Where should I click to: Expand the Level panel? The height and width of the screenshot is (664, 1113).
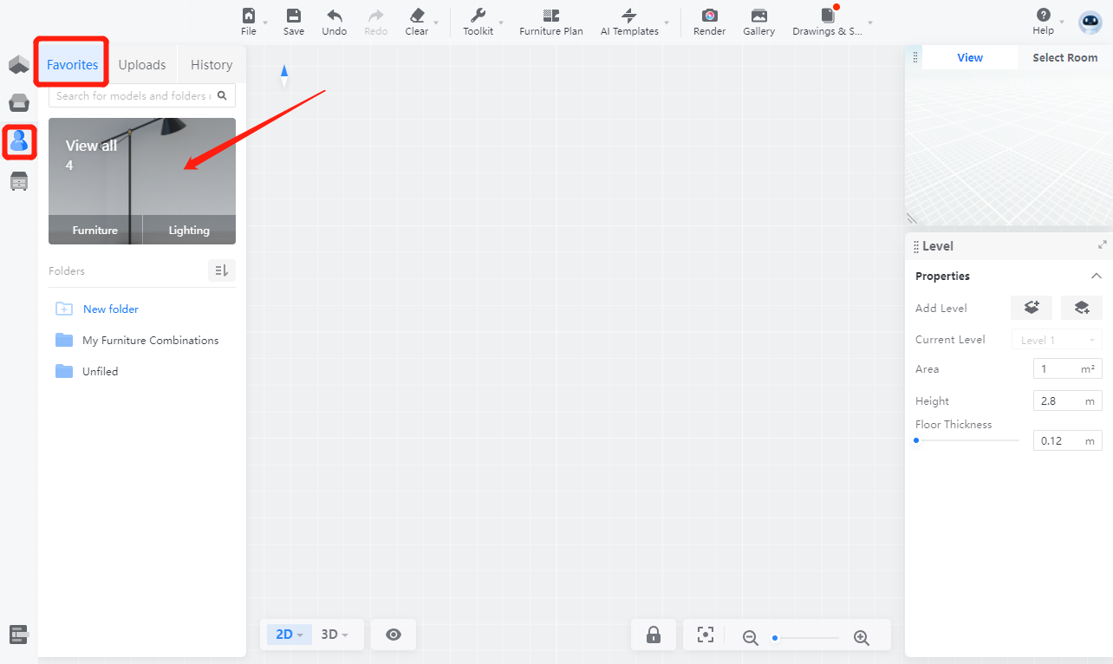[1103, 245]
